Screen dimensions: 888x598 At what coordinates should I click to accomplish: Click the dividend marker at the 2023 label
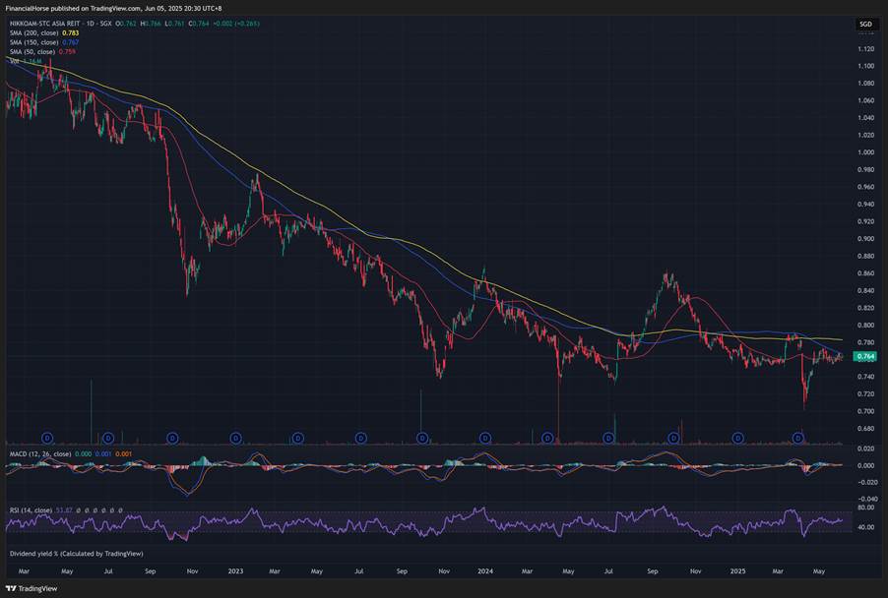(236, 438)
